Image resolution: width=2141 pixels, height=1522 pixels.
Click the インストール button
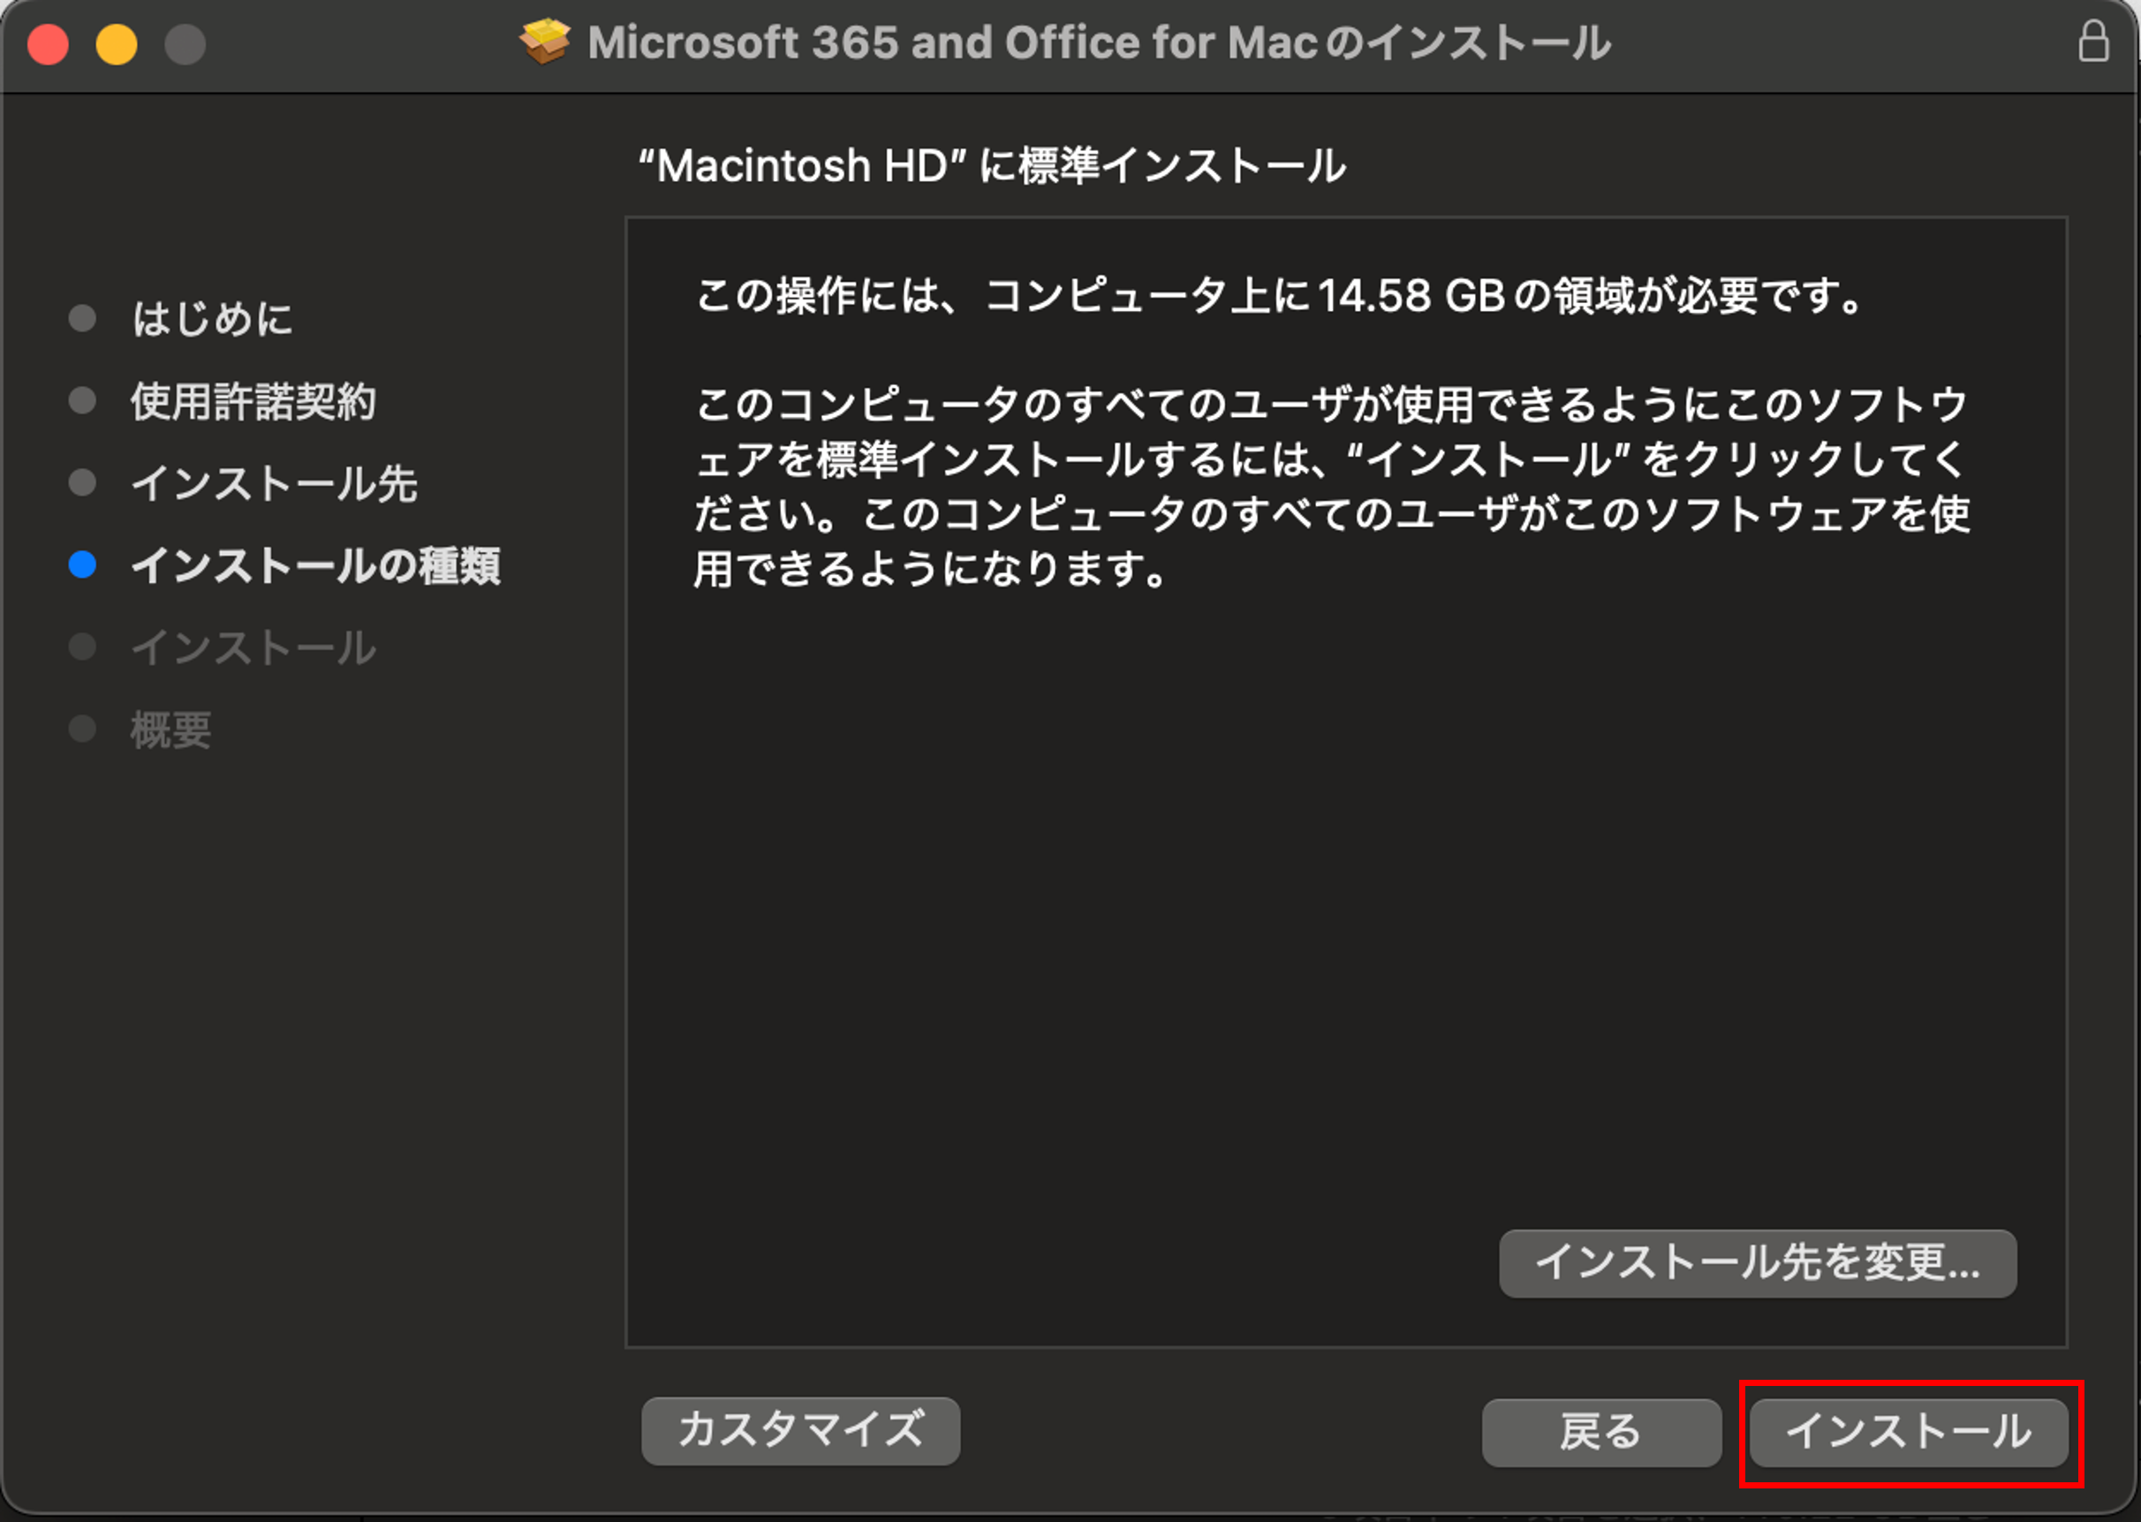1909,1432
